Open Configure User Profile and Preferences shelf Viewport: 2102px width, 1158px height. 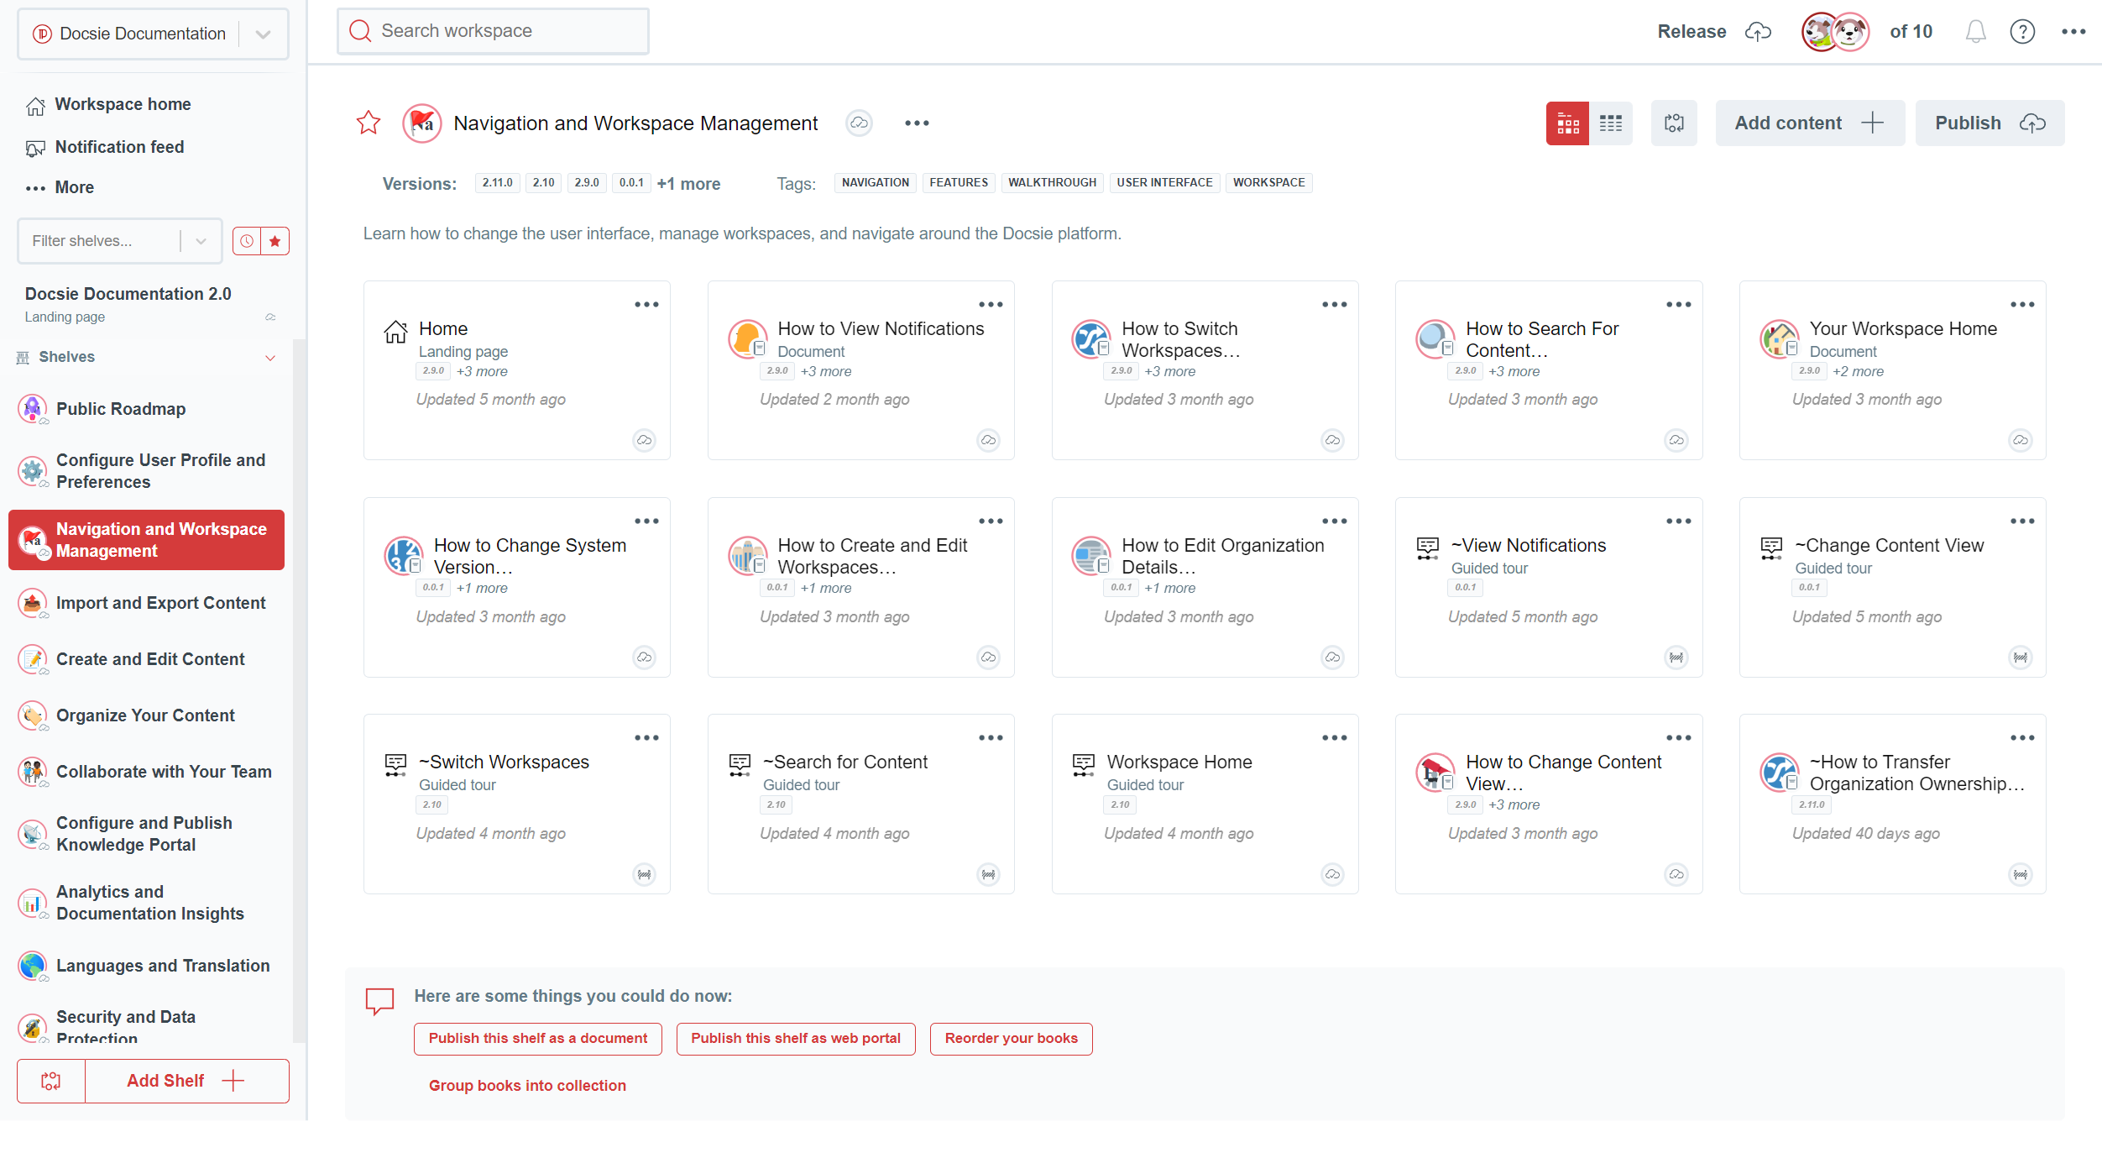(x=148, y=471)
